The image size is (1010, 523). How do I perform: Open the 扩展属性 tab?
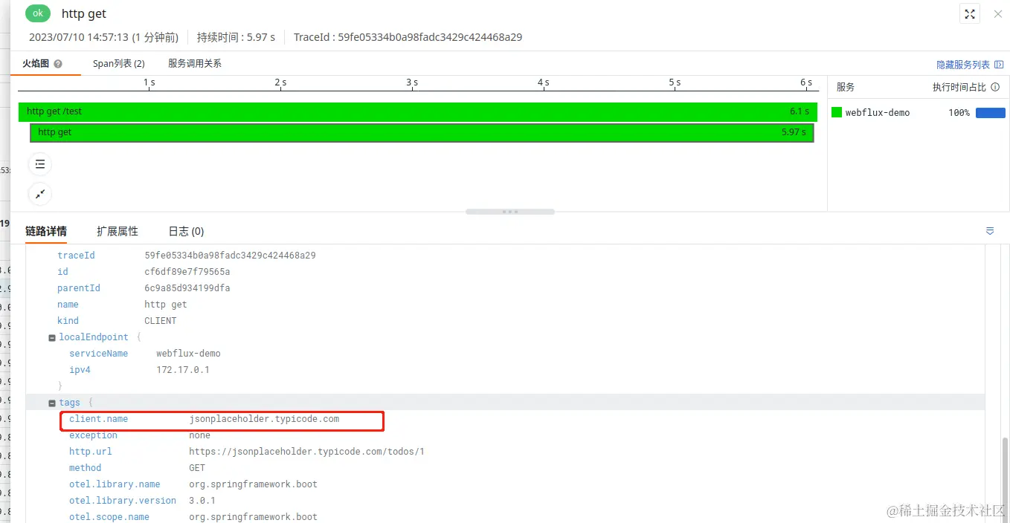coord(117,231)
